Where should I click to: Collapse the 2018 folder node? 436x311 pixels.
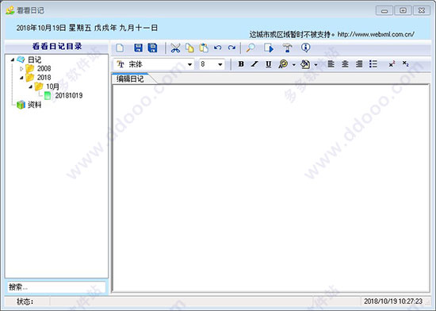point(21,78)
